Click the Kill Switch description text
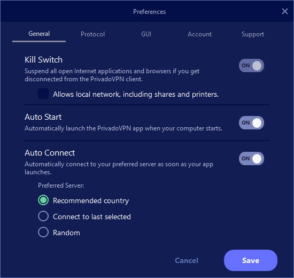 (112, 75)
